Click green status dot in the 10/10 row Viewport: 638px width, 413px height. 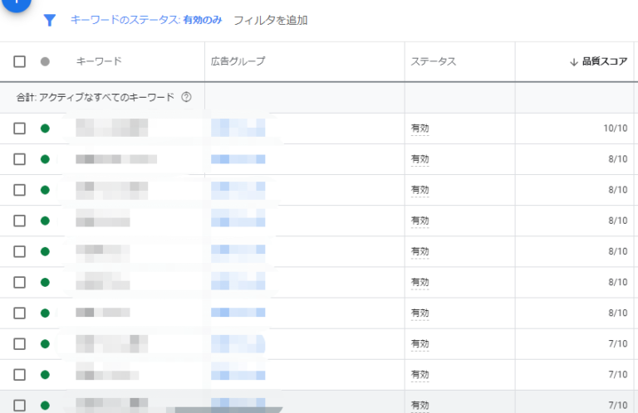pos(45,129)
